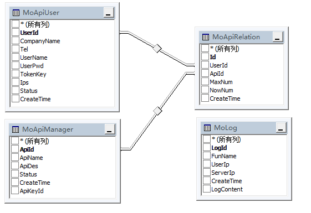Tick the Tel column checkbox
Viewport: 311px width, 213px height.
[x=16, y=49]
